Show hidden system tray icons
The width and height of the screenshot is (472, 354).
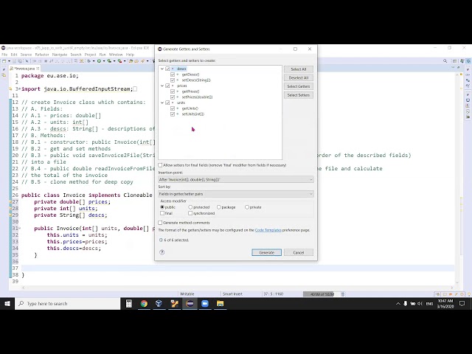pos(398,304)
